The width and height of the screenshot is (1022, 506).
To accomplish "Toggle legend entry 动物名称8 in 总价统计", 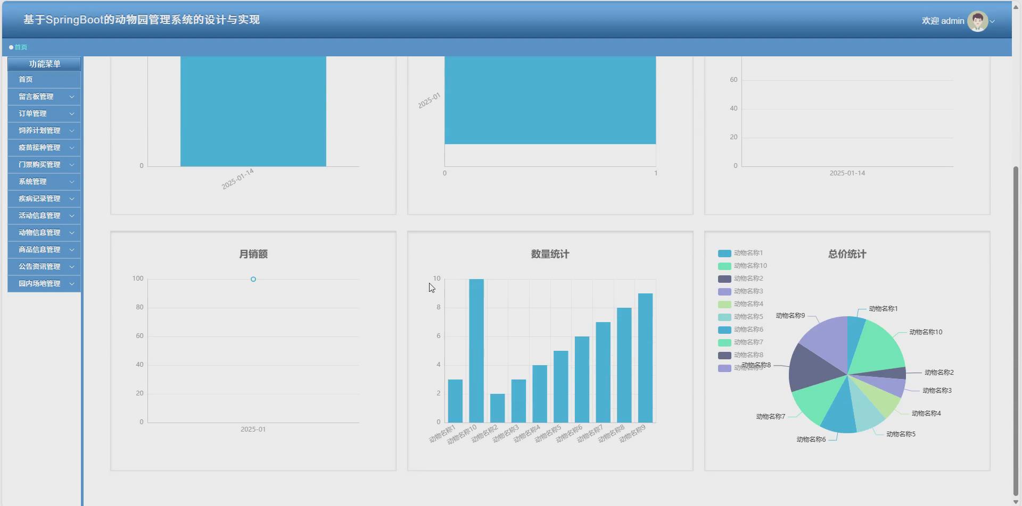I will (x=740, y=355).
